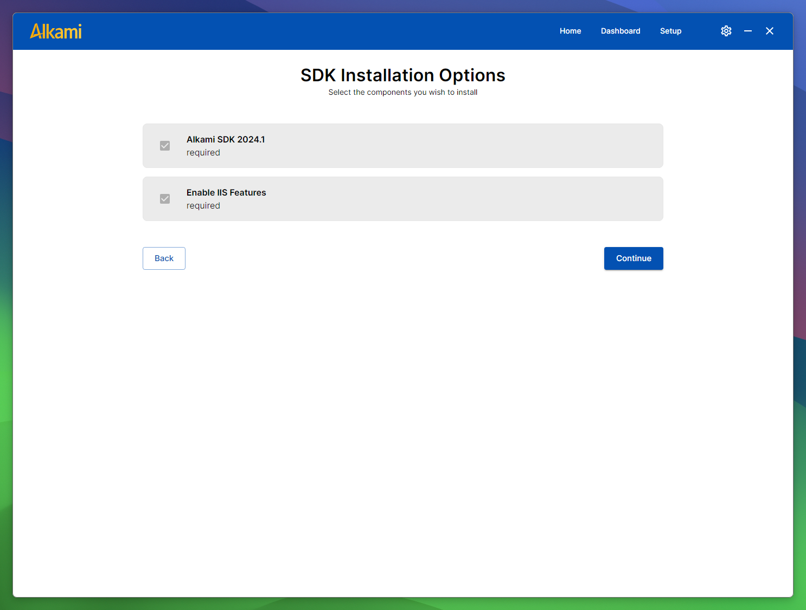Viewport: 806px width, 610px height.
Task: Open settings via the gear icon
Action: 726,31
